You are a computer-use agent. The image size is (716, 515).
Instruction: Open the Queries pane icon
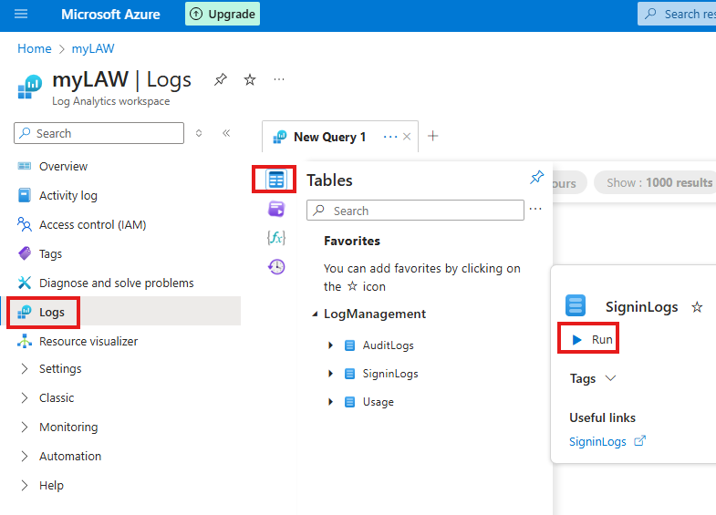click(x=276, y=209)
